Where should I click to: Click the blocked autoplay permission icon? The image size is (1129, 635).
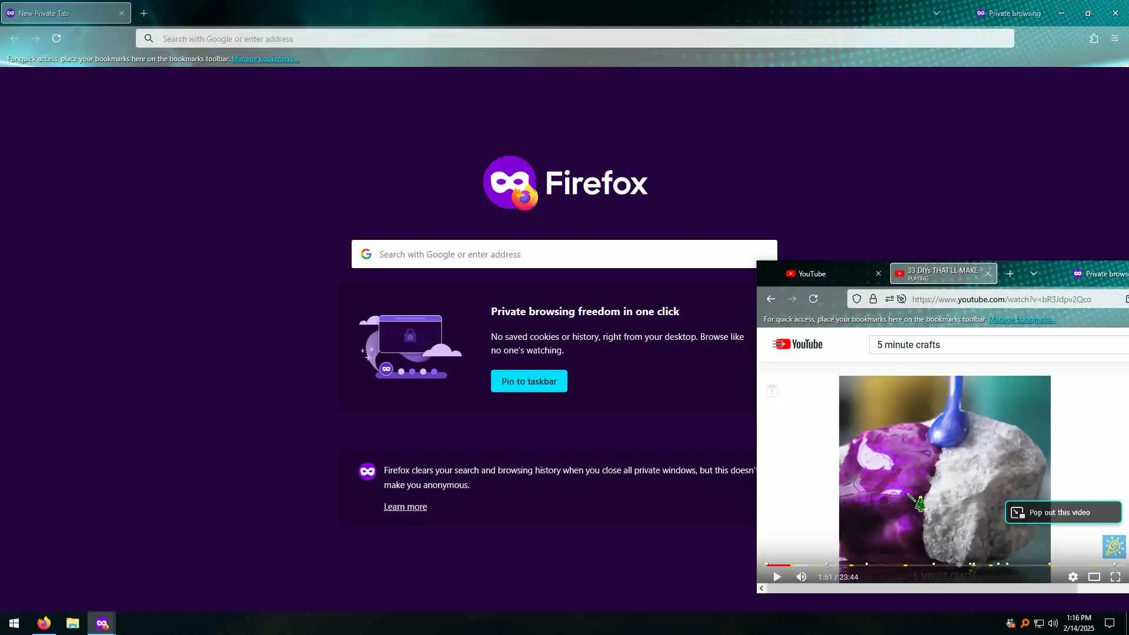901,299
